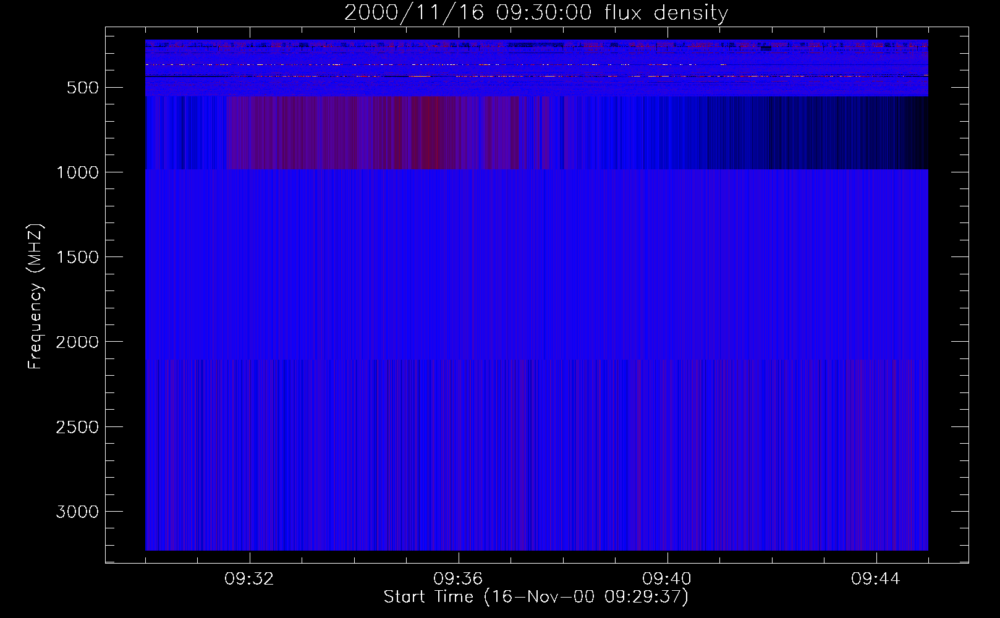Image resolution: width=1000 pixels, height=618 pixels.
Task: Click the 09:40 time tick label
Action: (x=667, y=579)
